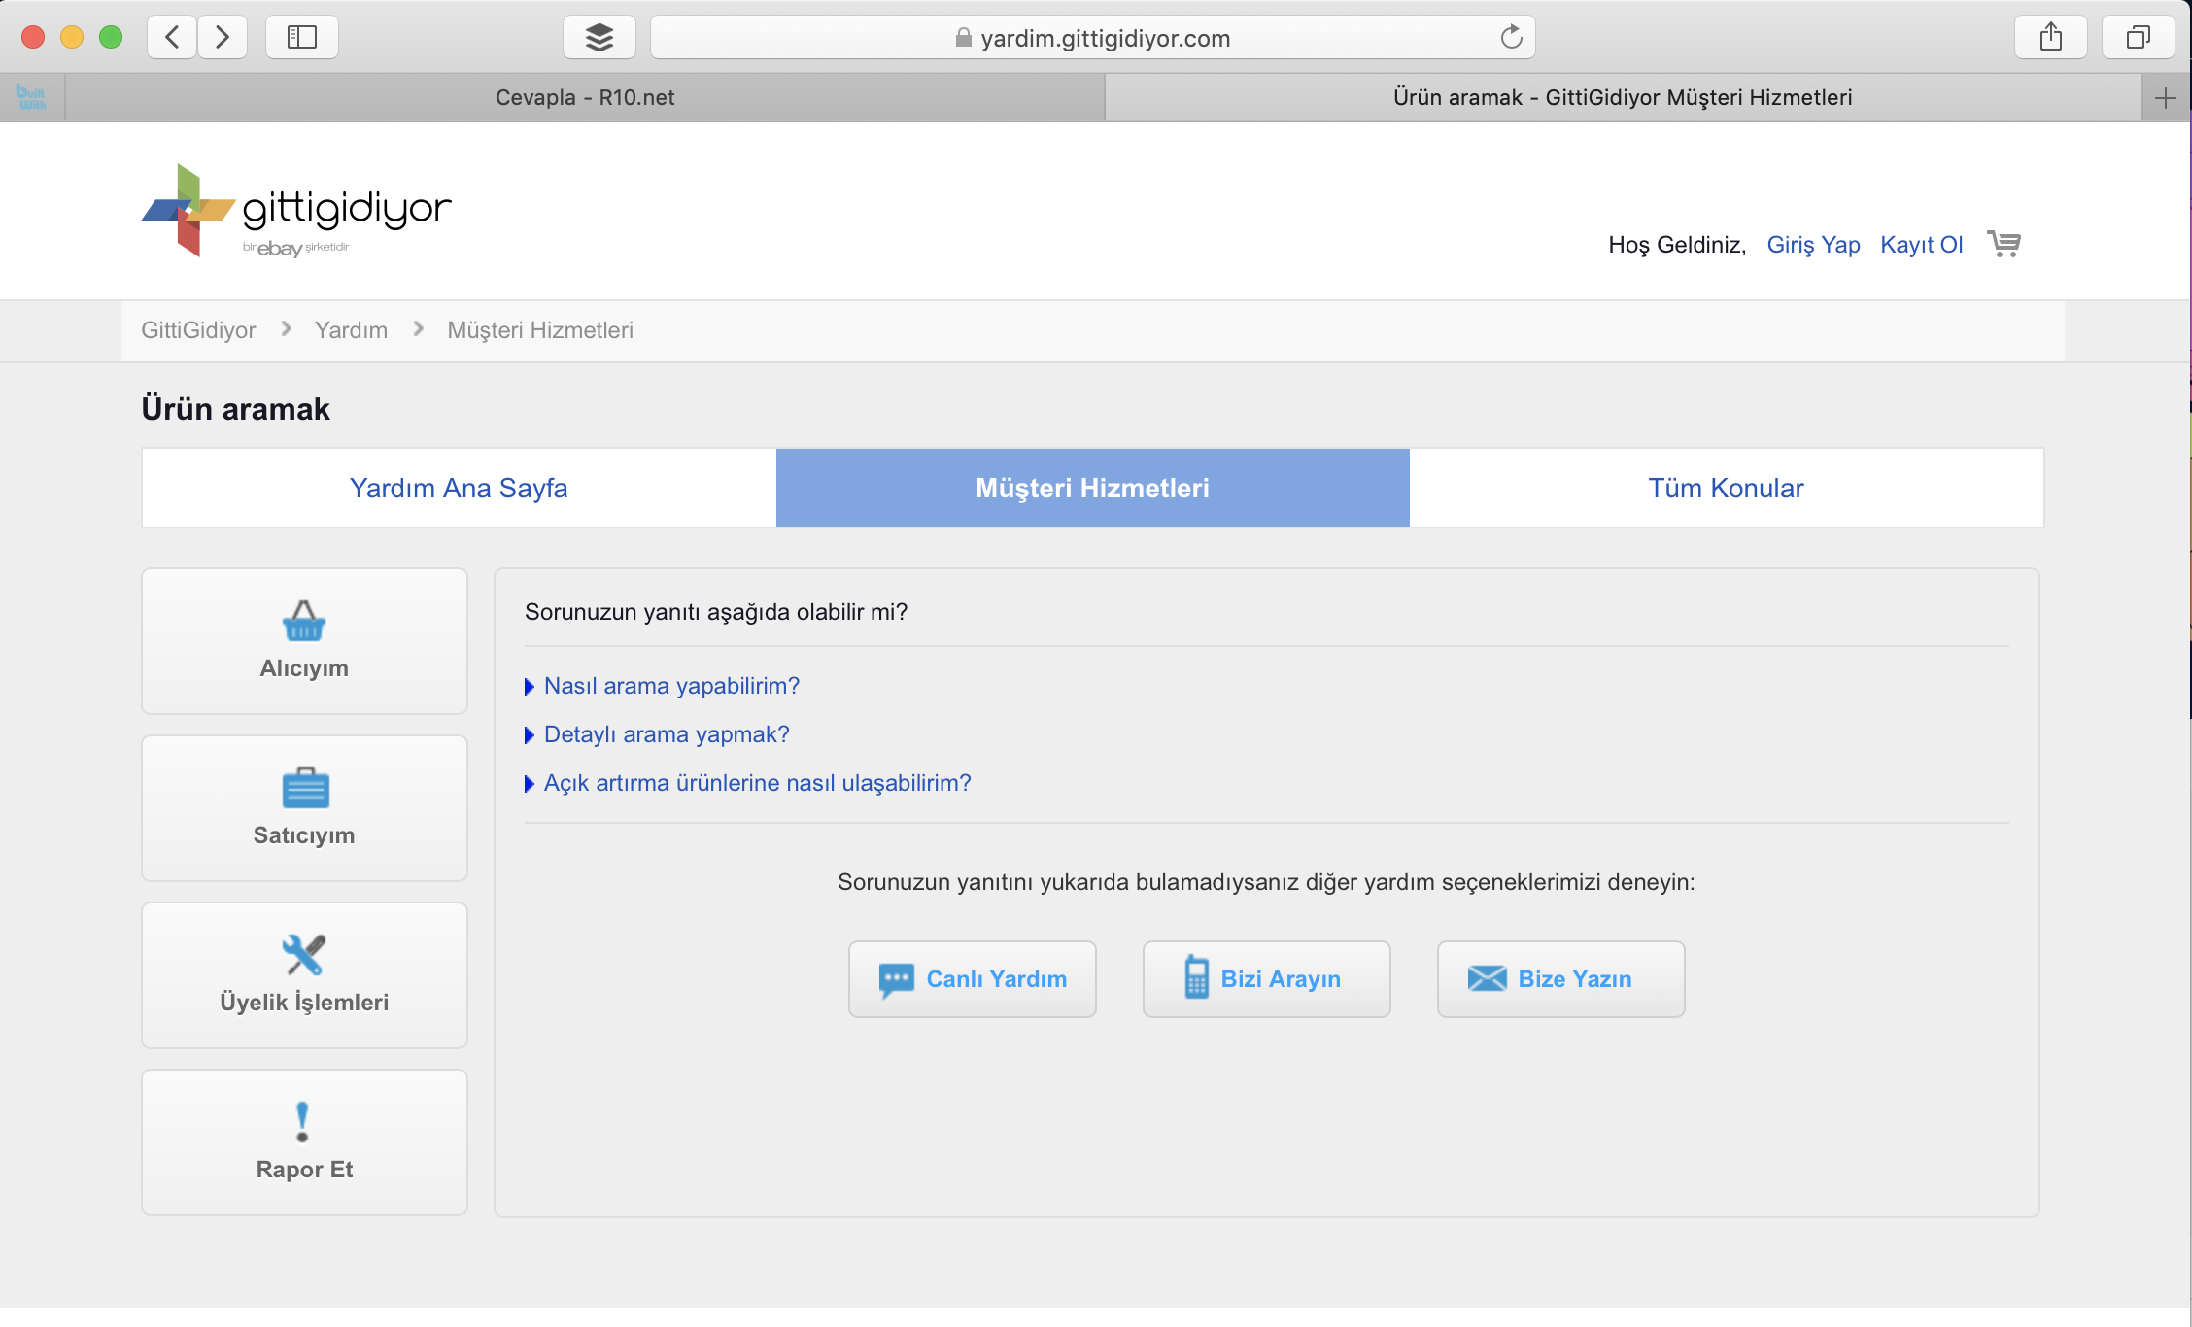Choose the Üyelik İşlemleri label
2192x1327 pixels.
[x=304, y=1002]
